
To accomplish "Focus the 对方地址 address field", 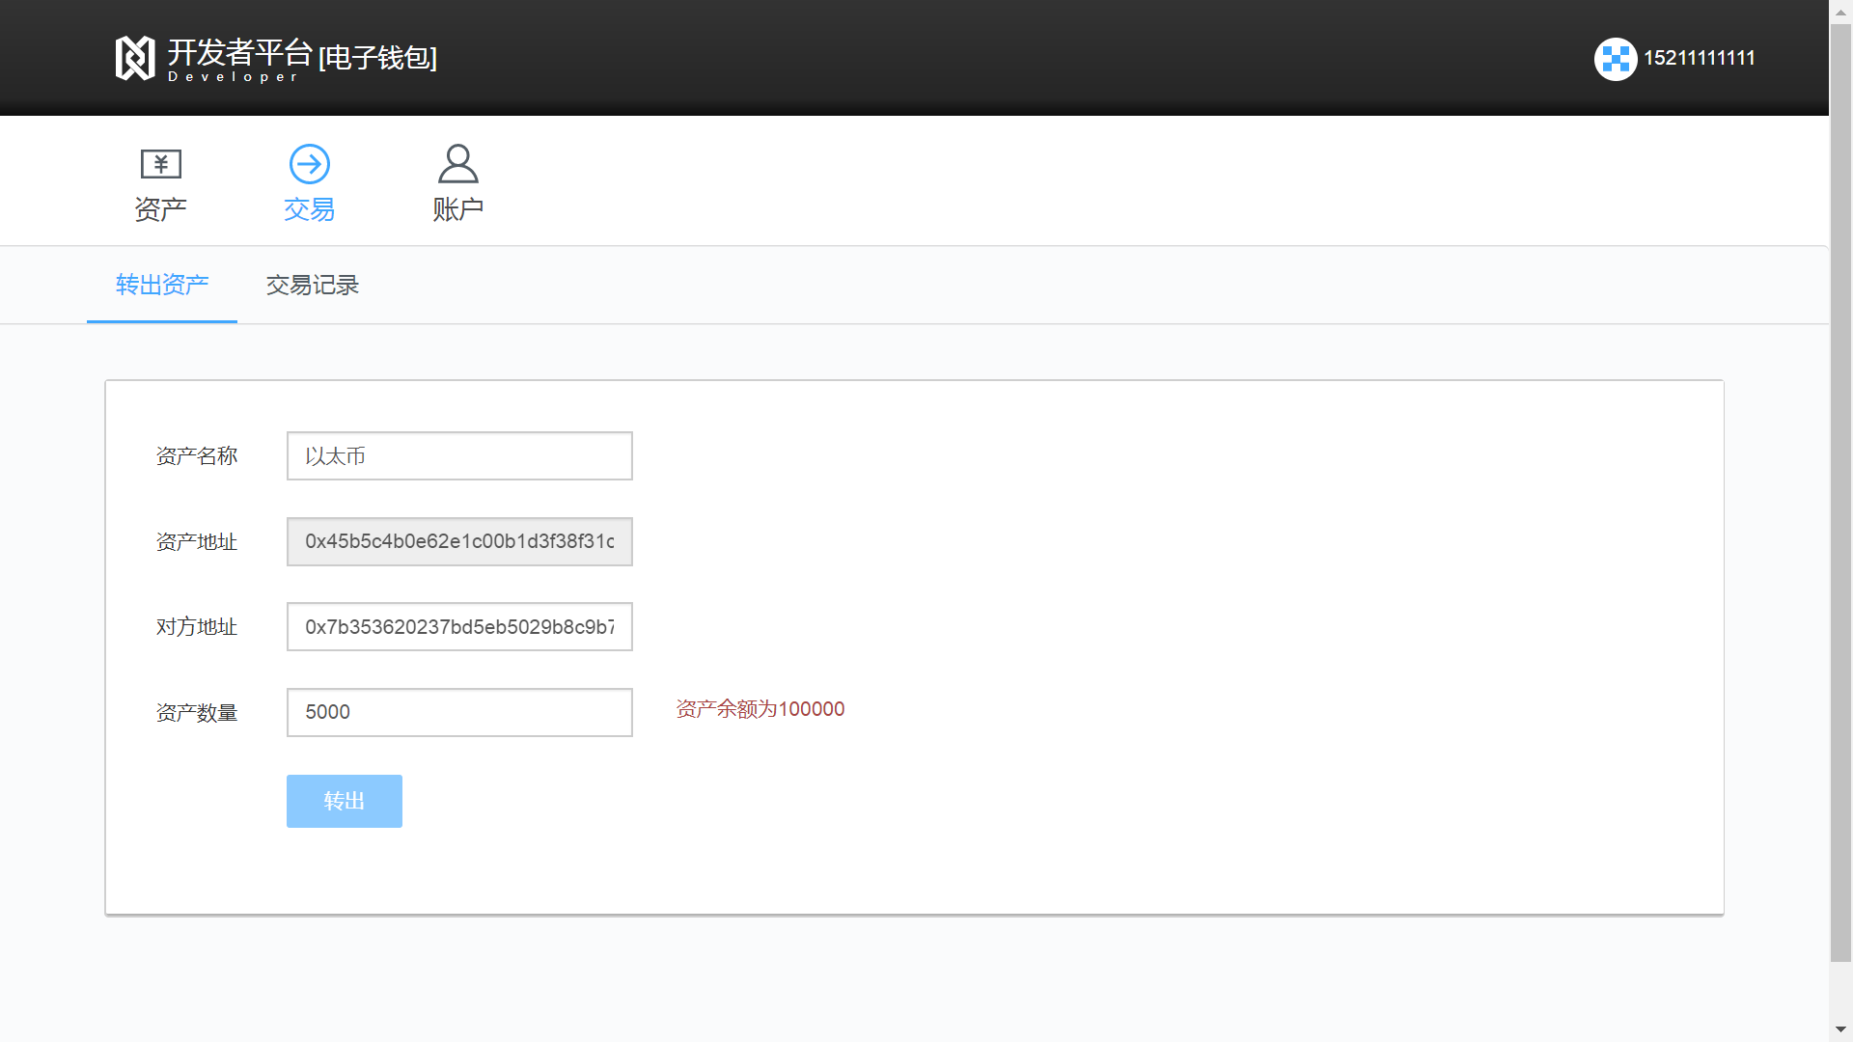I will (x=459, y=627).
